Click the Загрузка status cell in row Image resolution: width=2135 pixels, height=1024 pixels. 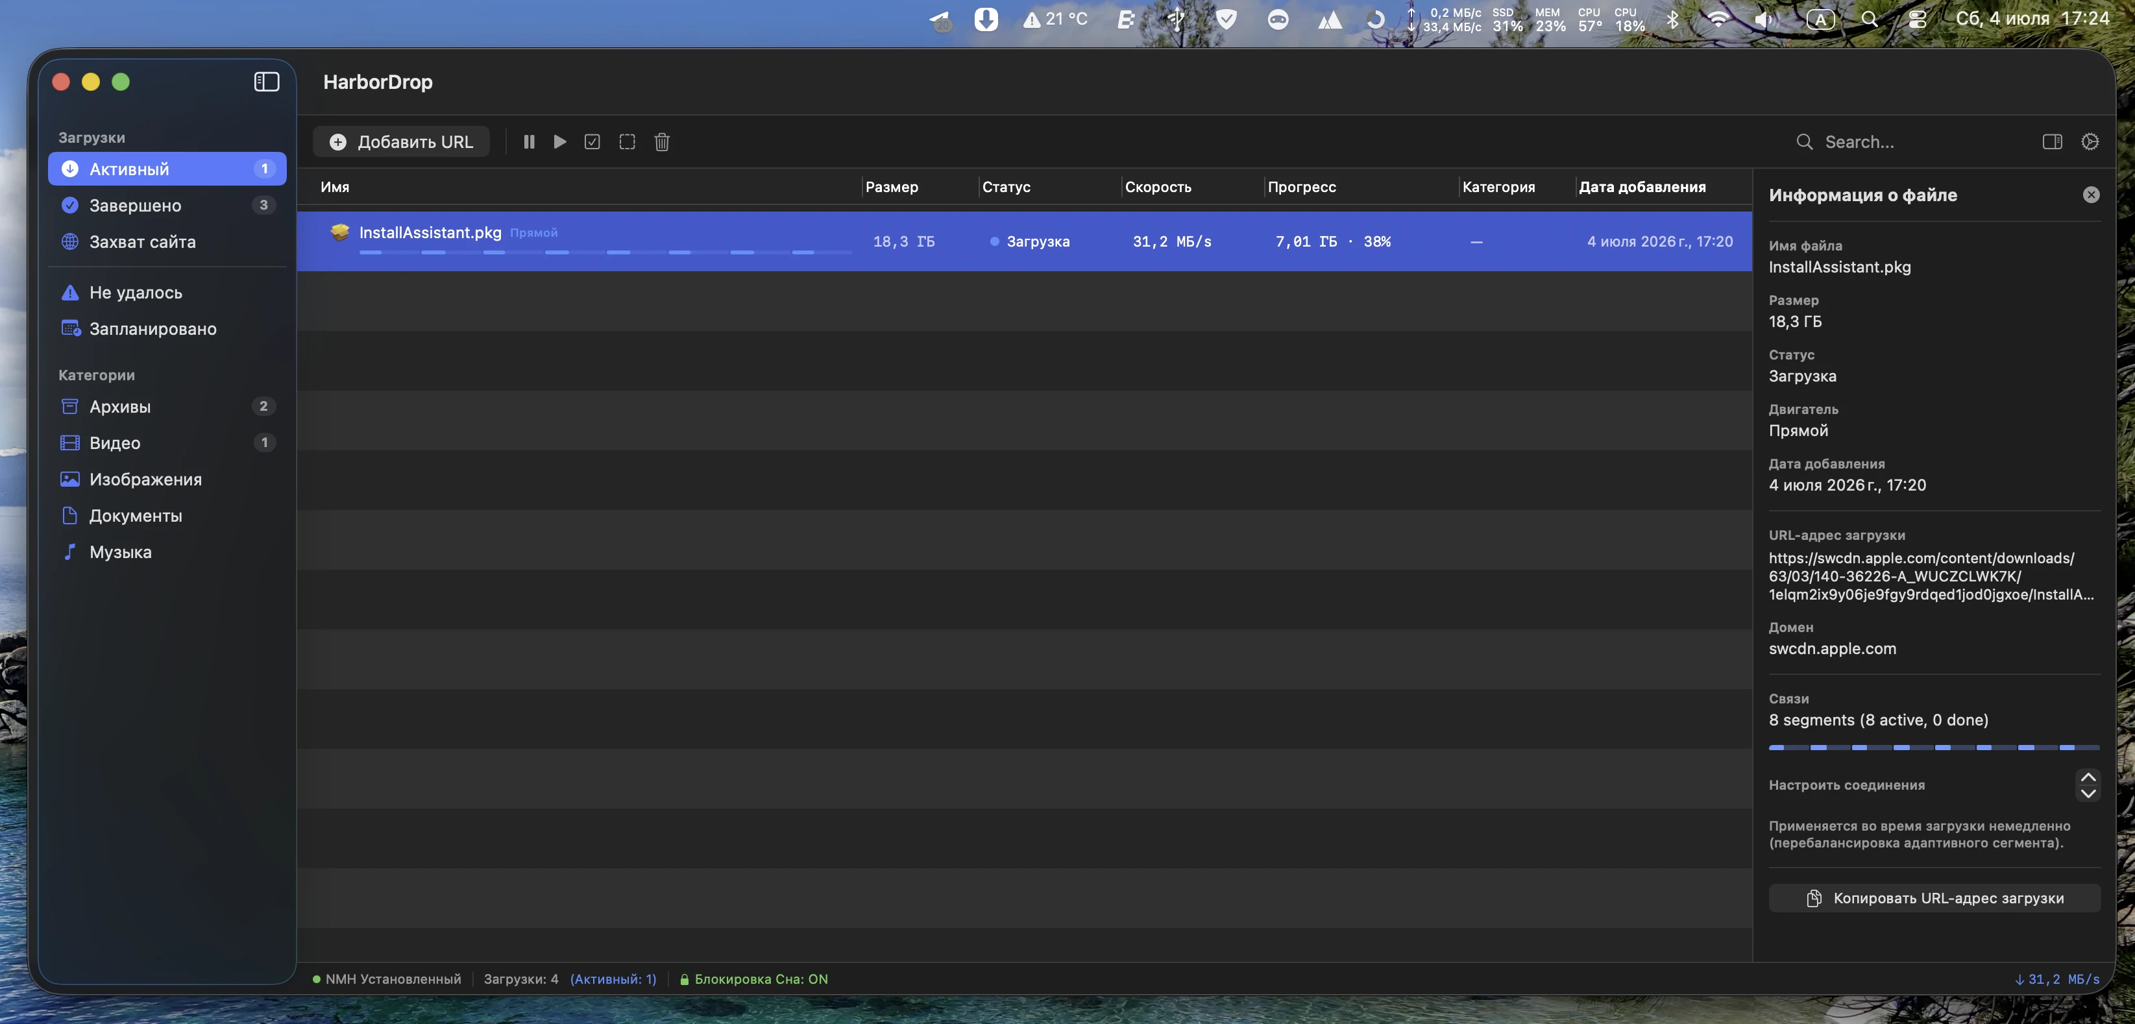click(x=1029, y=242)
